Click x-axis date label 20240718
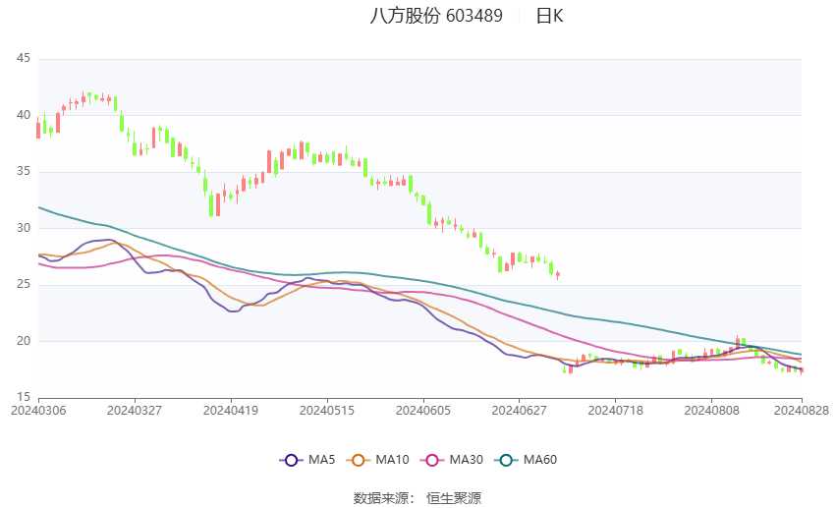Viewport: 835px width, 508px height. [616, 411]
